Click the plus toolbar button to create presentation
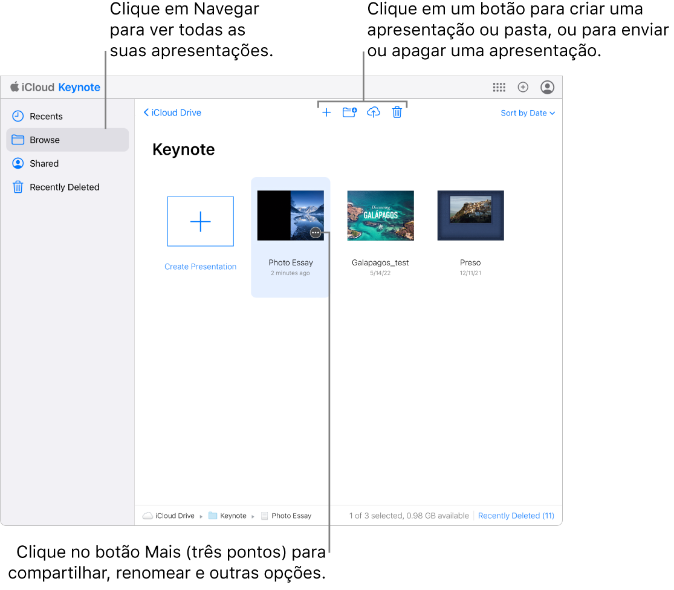 326,112
